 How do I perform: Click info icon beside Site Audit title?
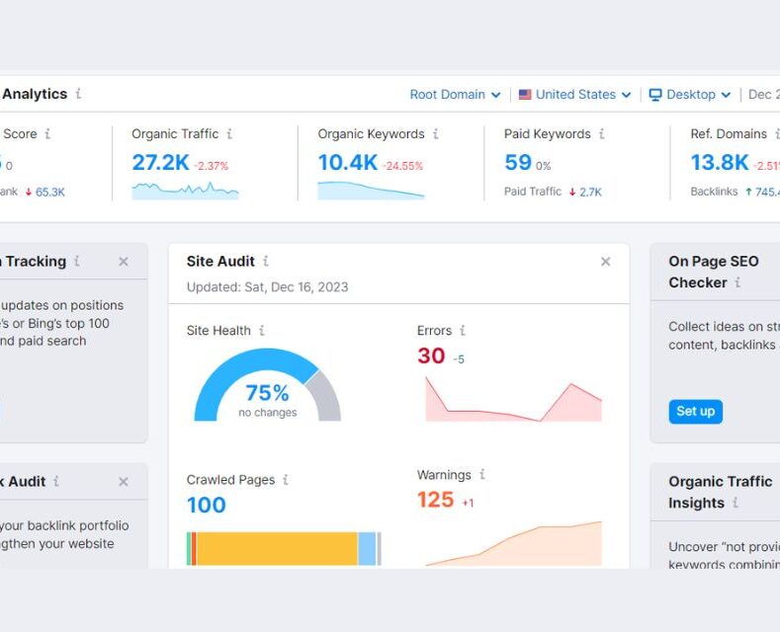click(265, 262)
